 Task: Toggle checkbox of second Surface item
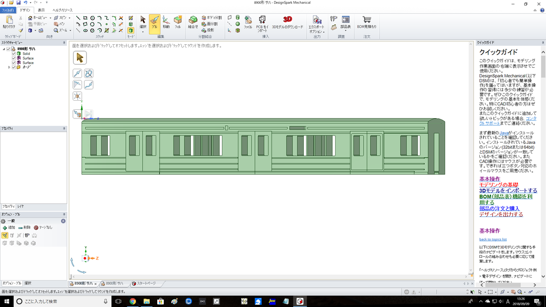[x=13, y=63]
